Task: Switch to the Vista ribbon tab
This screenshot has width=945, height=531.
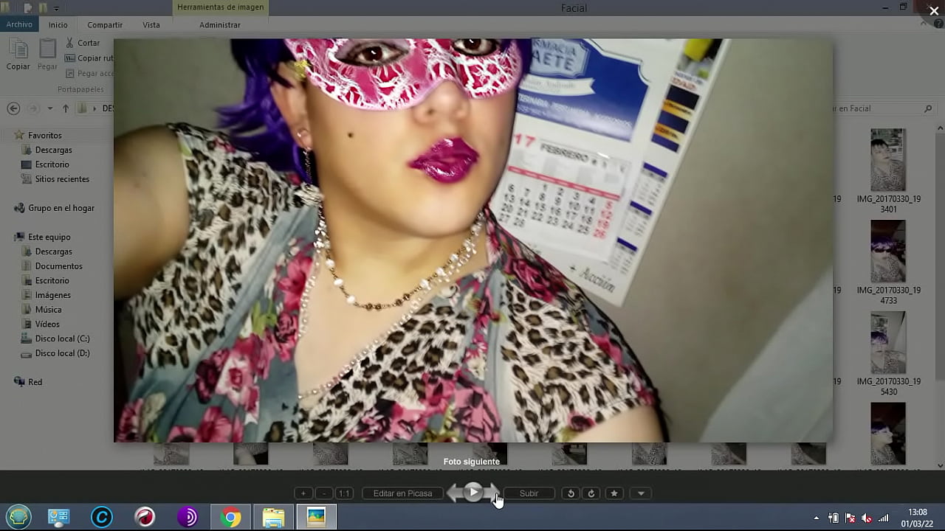Action: [x=151, y=25]
